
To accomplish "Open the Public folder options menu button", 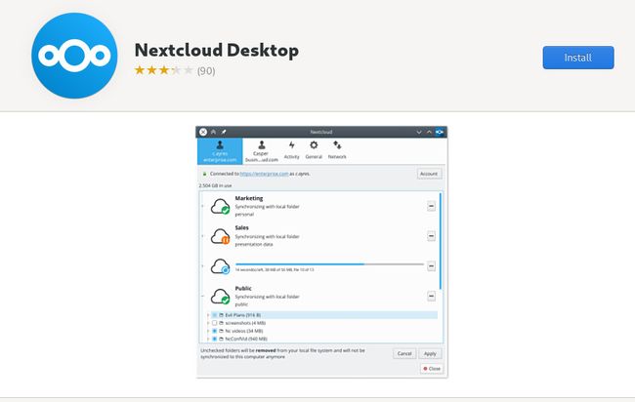I will [x=431, y=296].
